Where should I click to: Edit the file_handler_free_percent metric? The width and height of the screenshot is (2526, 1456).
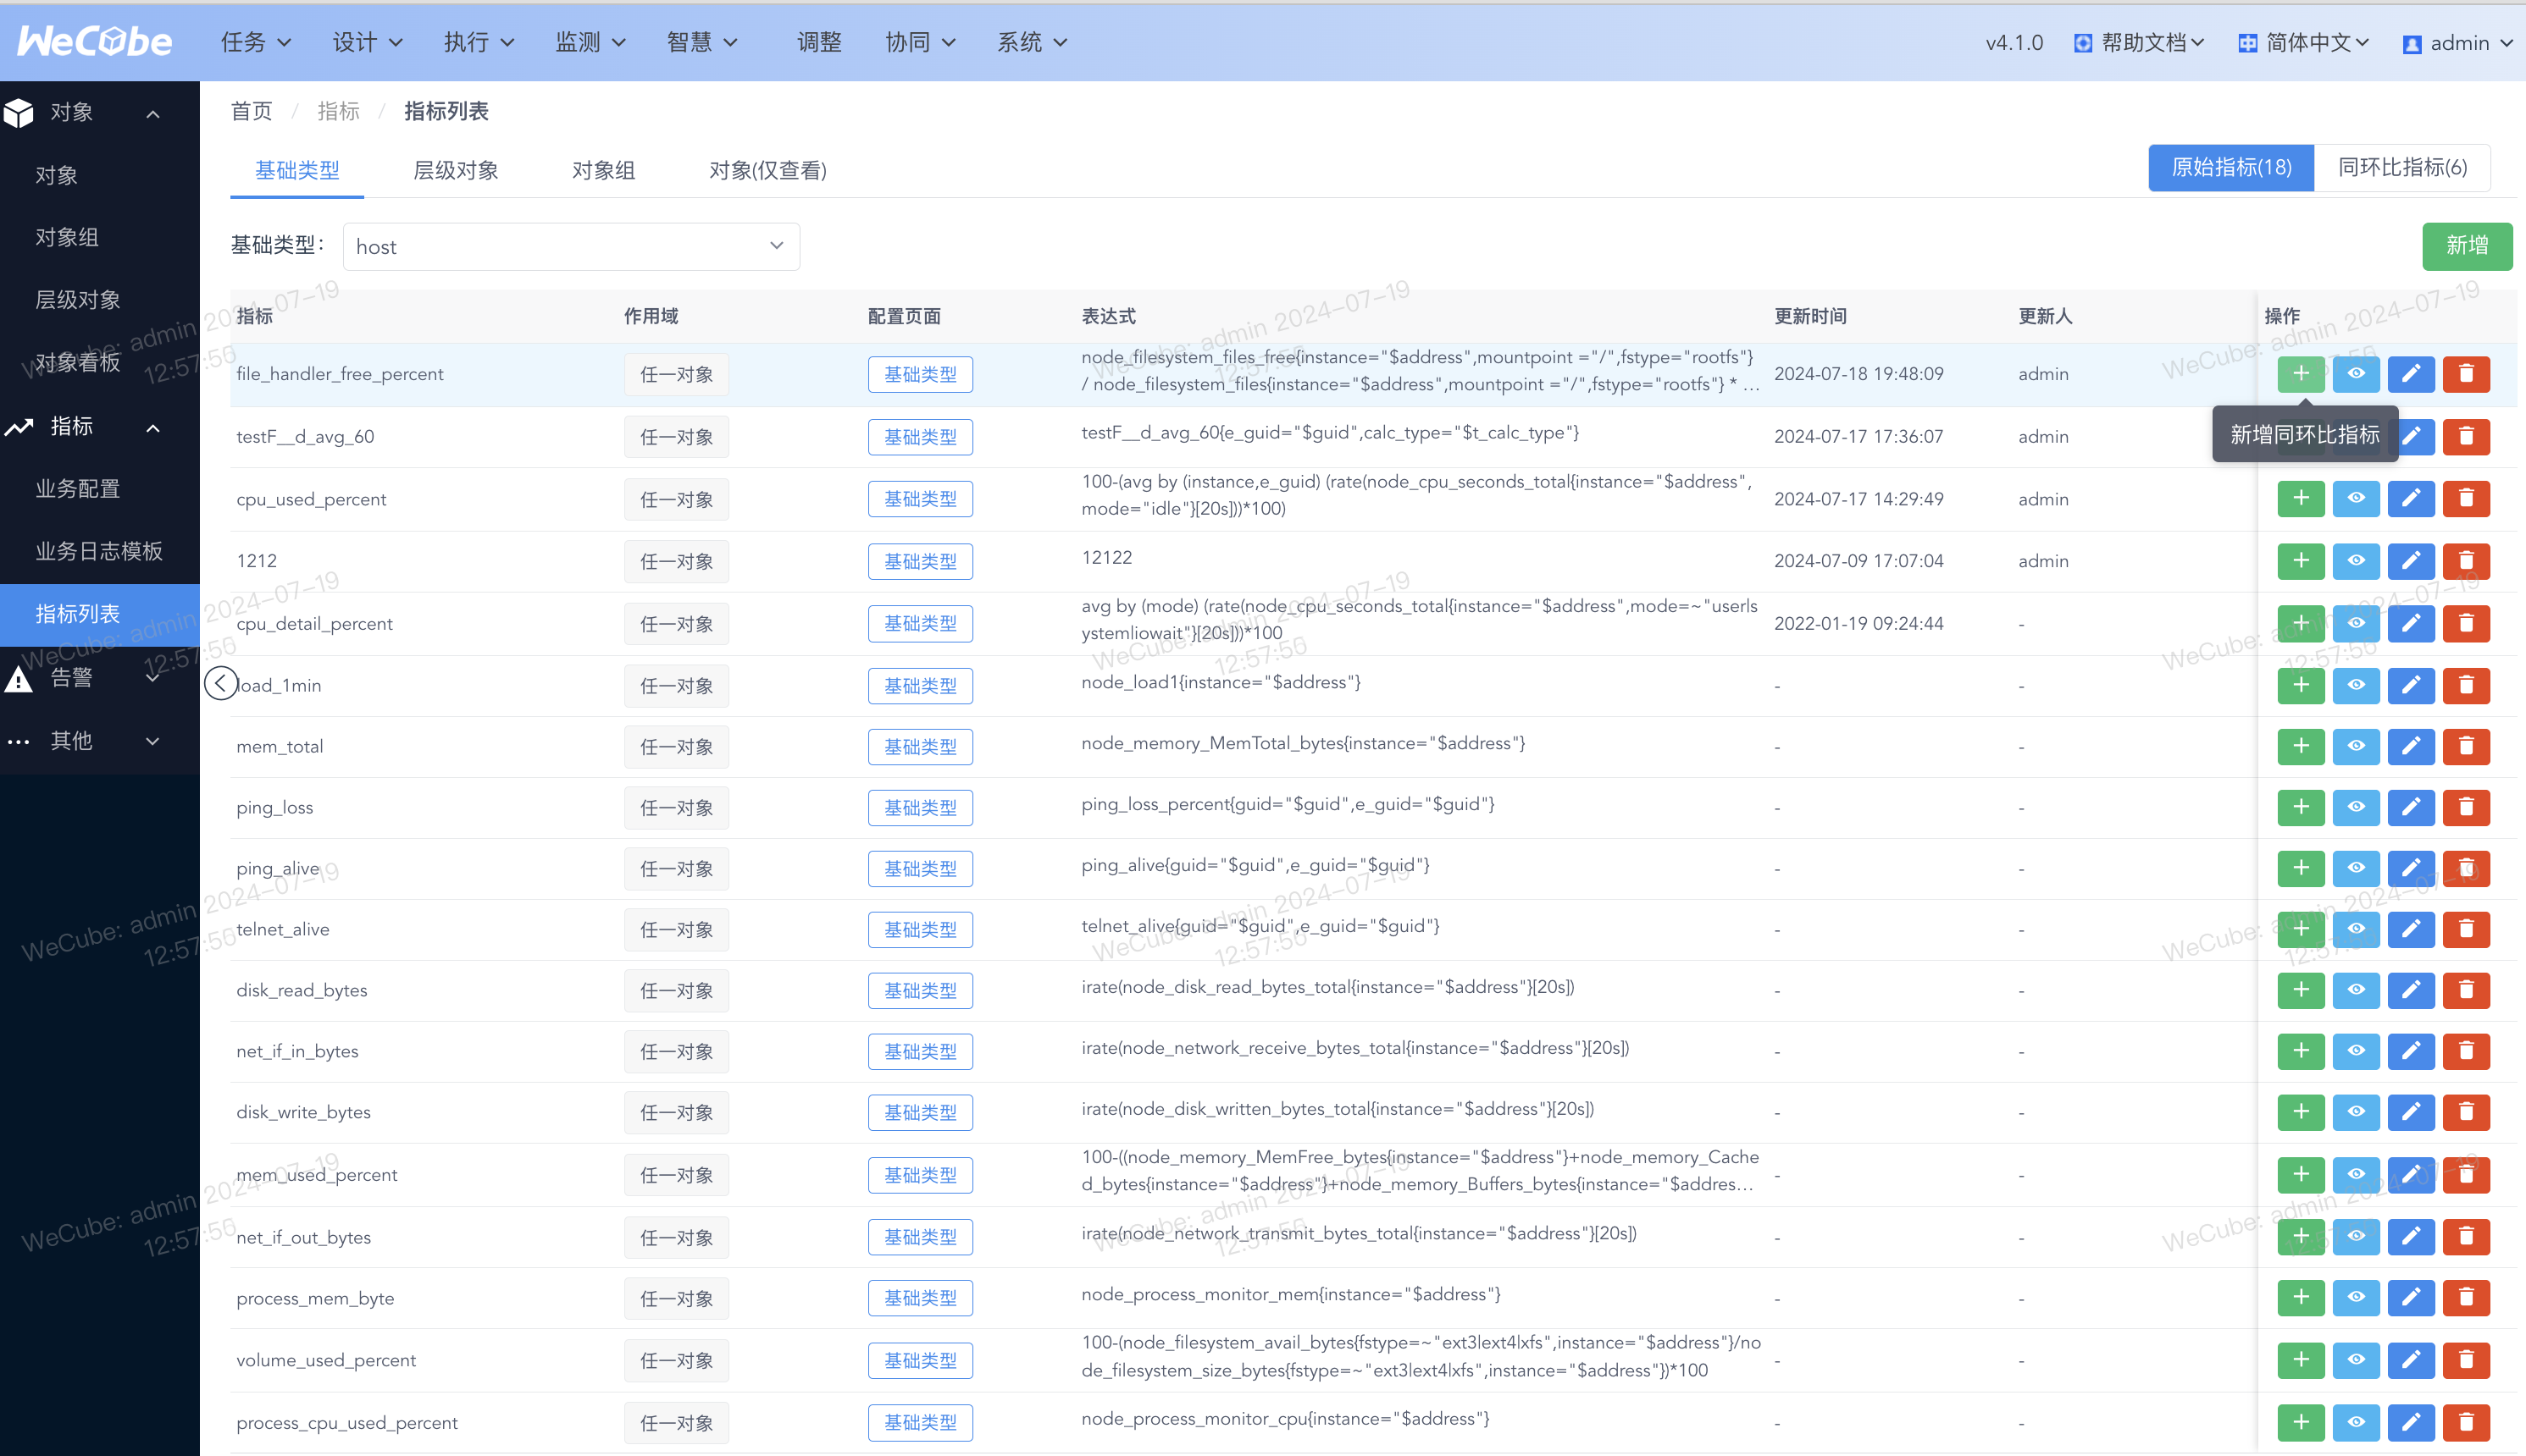click(x=2411, y=374)
